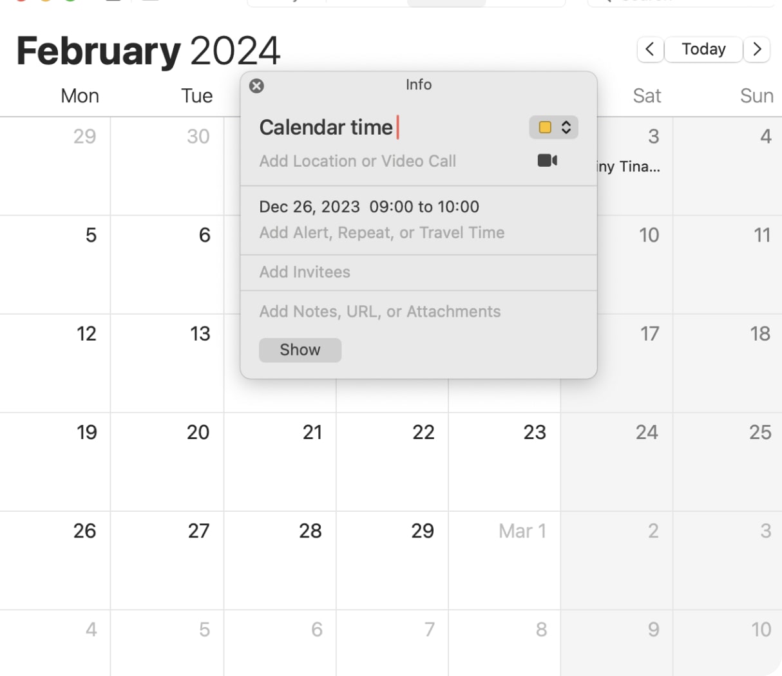
Task: Select February 29 day cell
Action: coord(392,560)
